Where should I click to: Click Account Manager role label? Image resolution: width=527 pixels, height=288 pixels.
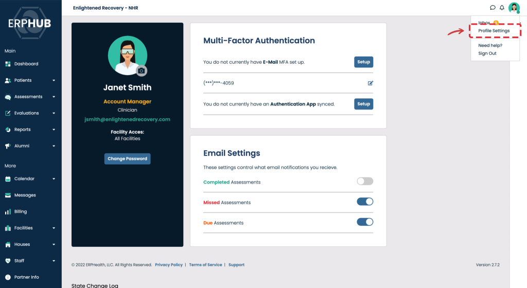click(x=128, y=101)
